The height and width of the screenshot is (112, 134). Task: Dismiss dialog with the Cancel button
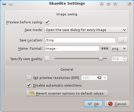pyautogui.click(x=117, y=104)
